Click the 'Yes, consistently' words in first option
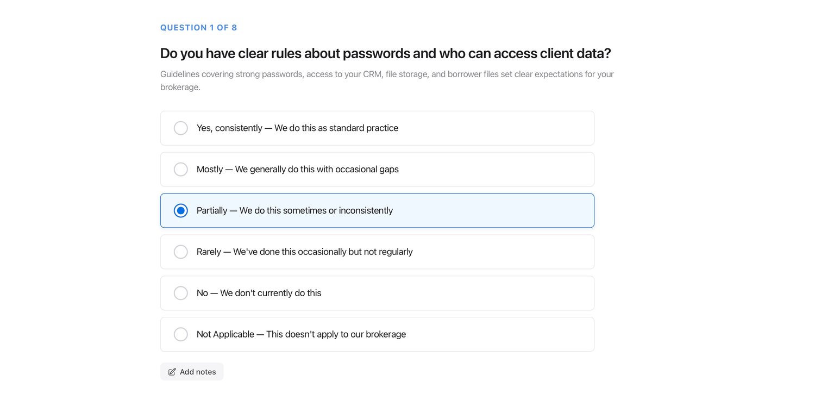 229,128
